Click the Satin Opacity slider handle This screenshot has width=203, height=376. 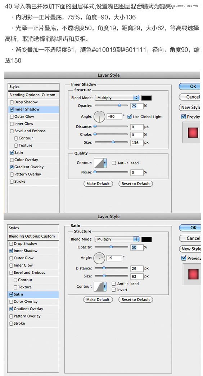(x=111, y=247)
